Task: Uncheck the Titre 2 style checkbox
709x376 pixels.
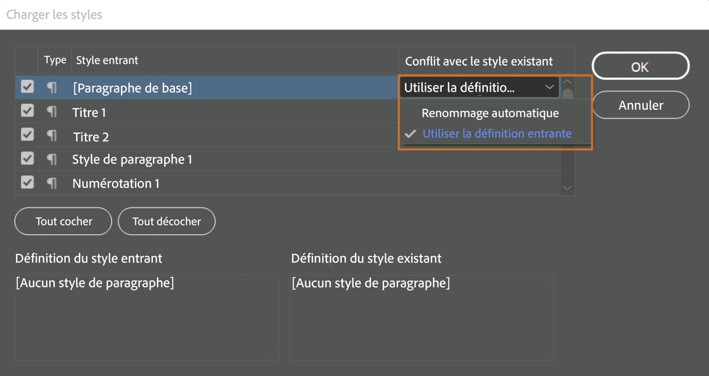Action: tap(27, 135)
